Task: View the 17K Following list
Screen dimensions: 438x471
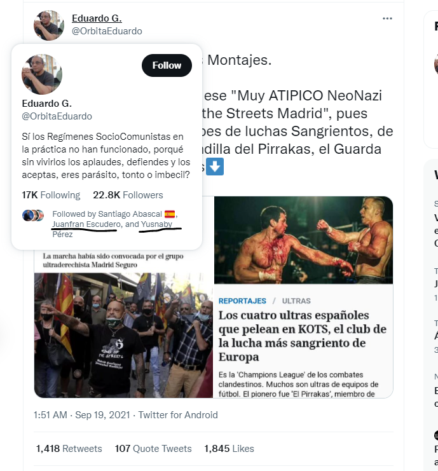Action: [x=51, y=195]
